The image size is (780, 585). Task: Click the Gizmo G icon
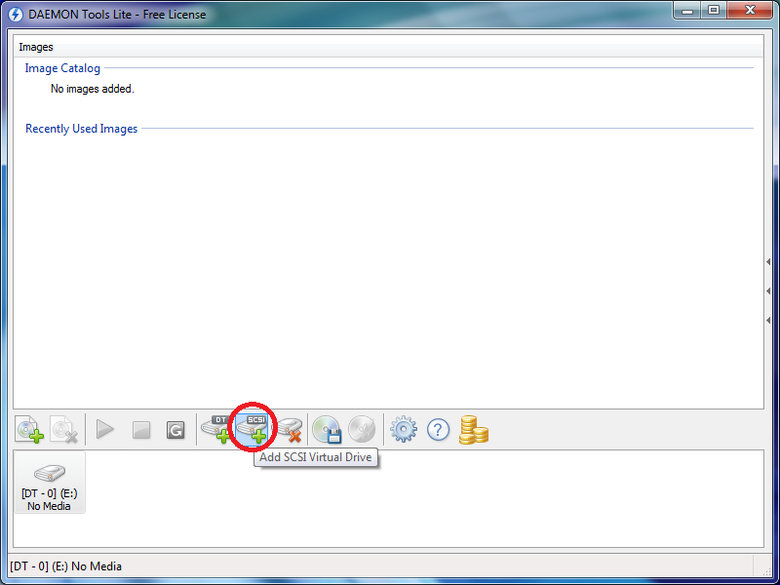click(x=175, y=430)
